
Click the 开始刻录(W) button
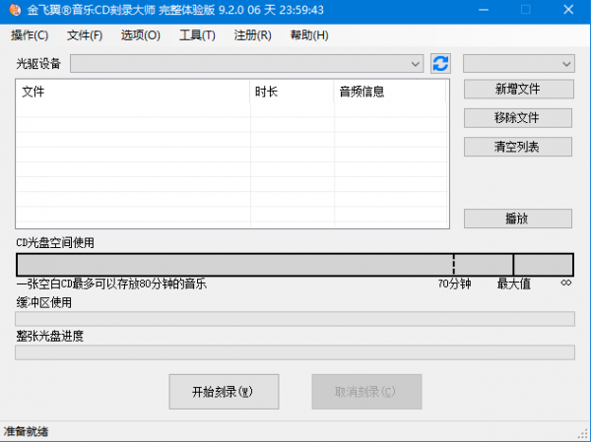click(224, 392)
